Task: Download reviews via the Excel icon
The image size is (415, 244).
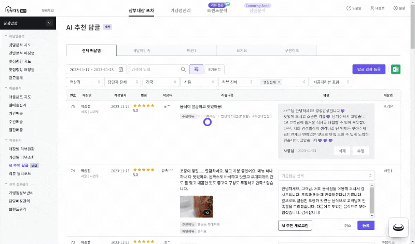Action: pyautogui.click(x=396, y=70)
